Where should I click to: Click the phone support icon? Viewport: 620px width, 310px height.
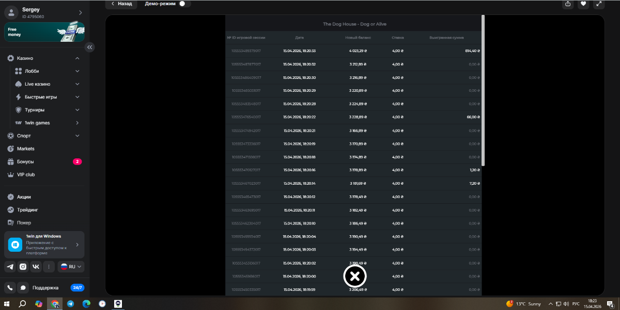click(10, 288)
